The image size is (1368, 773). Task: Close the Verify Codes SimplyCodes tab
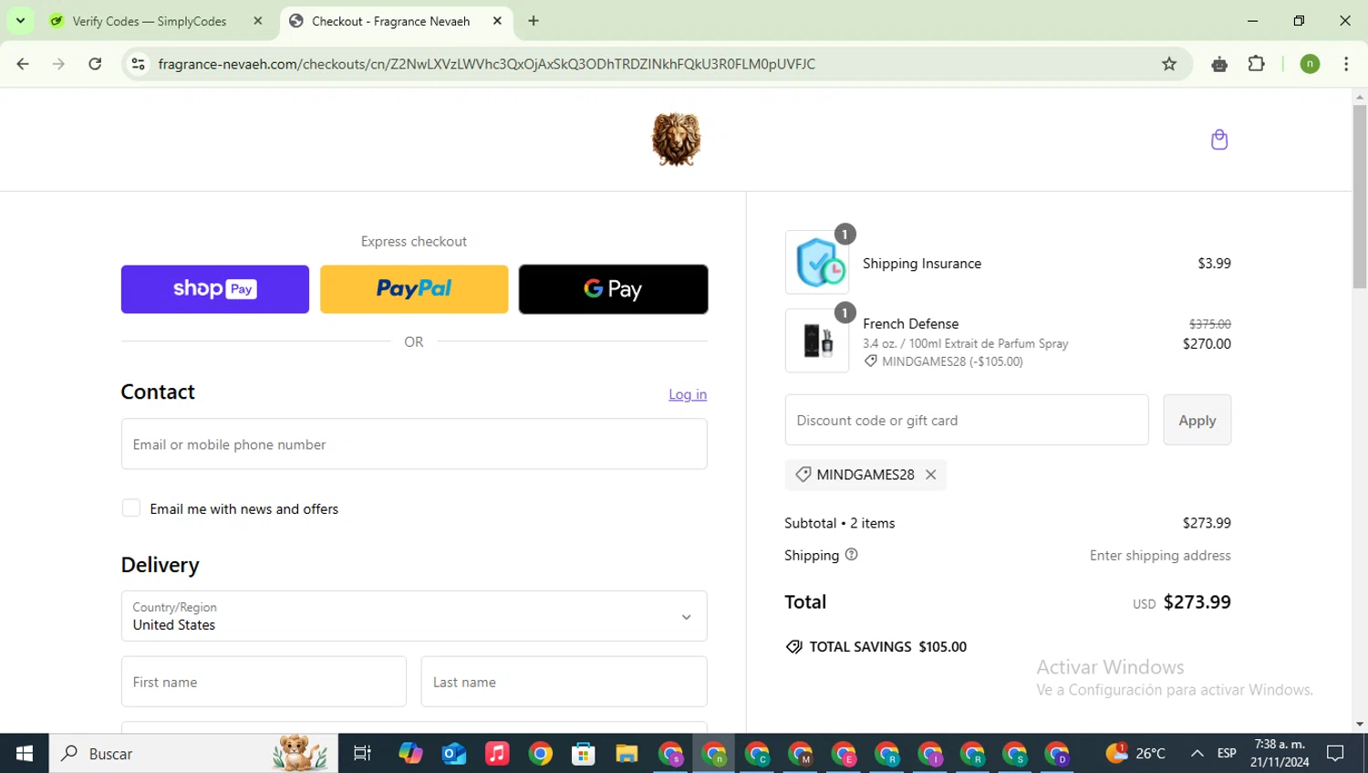[x=258, y=21]
